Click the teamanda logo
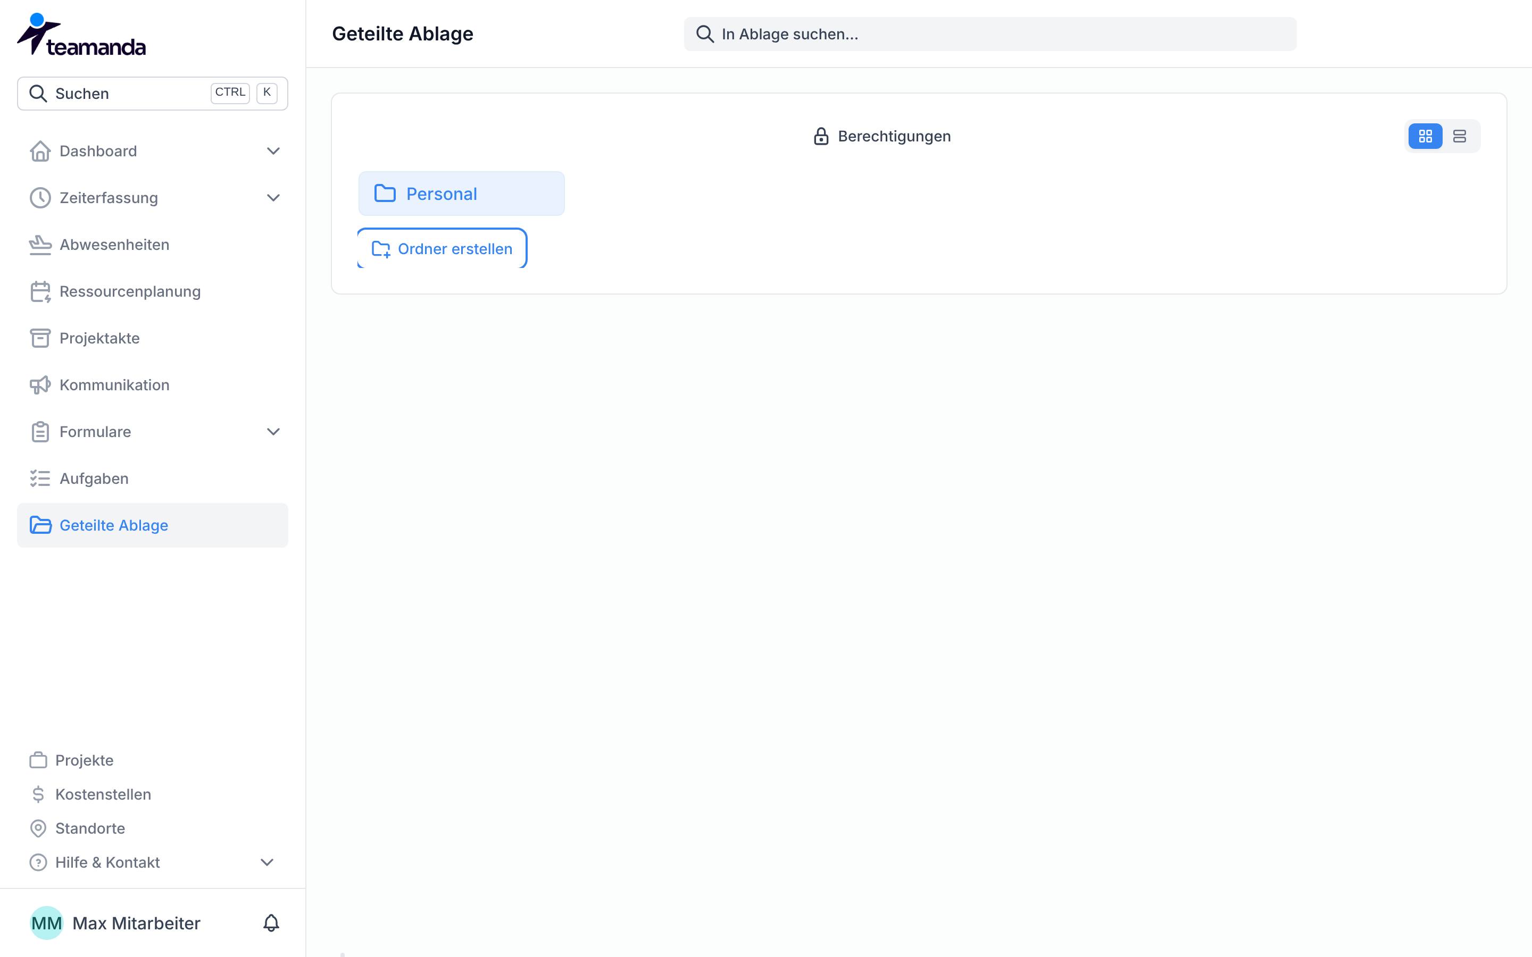The width and height of the screenshot is (1532, 957). tap(81, 35)
